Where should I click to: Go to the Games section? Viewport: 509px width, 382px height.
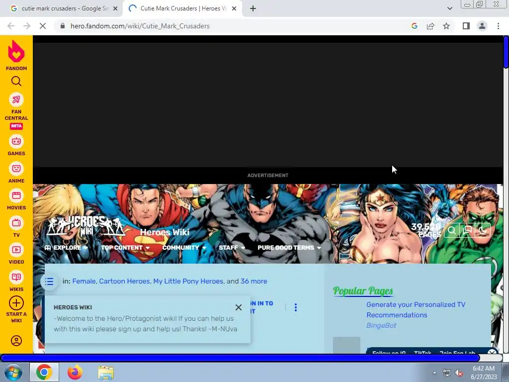(x=16, y=145)
